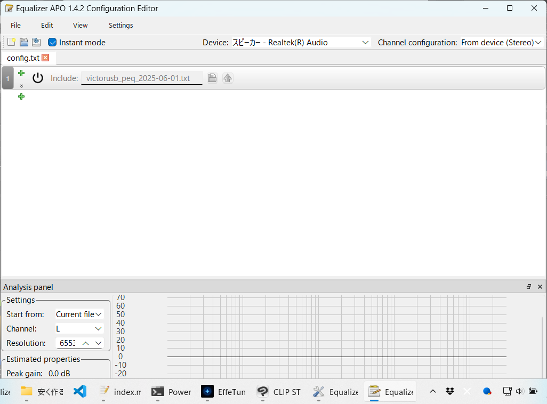This screenshot has height=404, width=547.
Task: Add a filter above the Include row
Action: click(21, 73)
